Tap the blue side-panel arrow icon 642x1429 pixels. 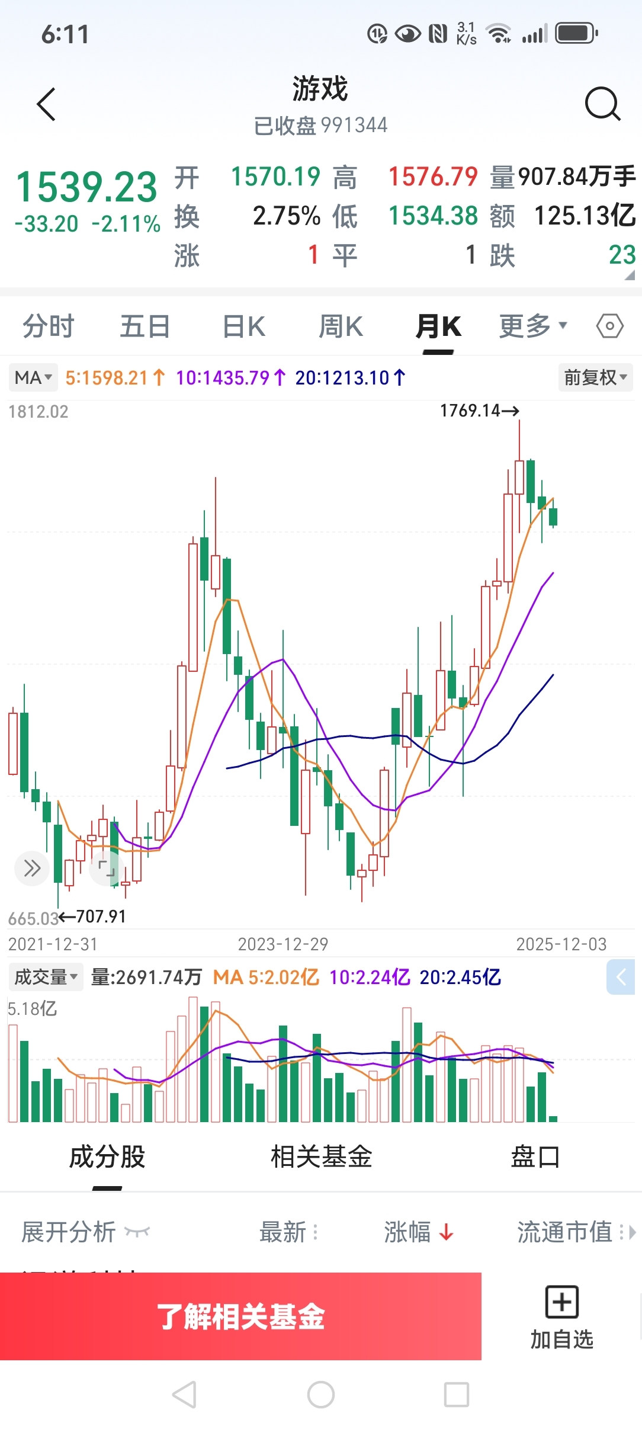(x=621, y=978)
